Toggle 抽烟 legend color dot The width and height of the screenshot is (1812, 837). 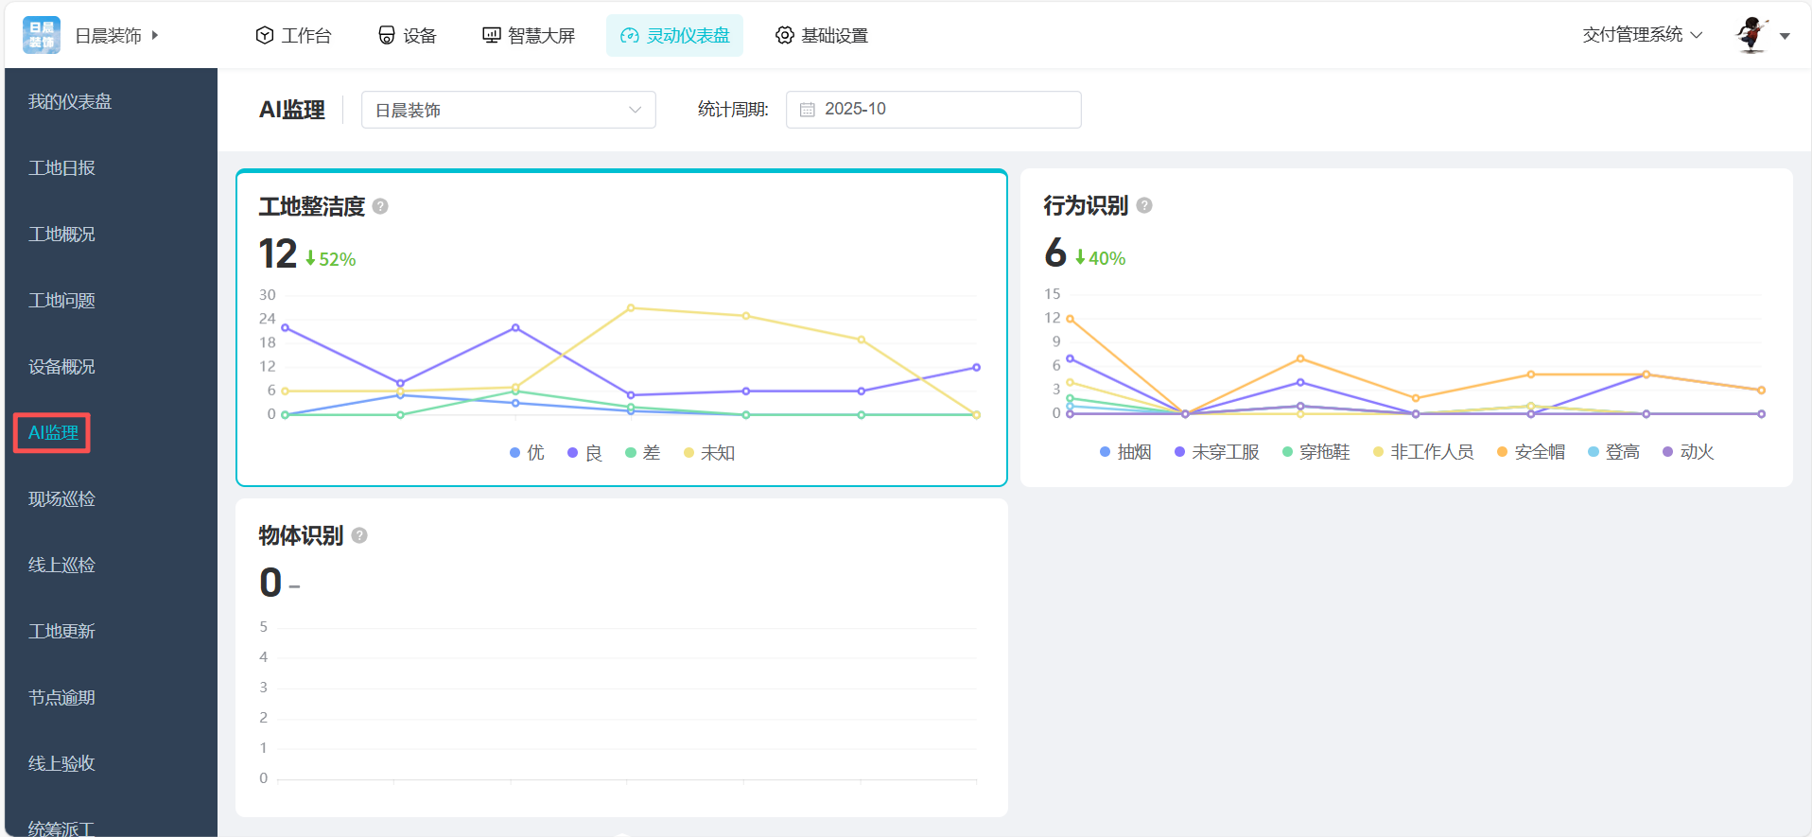coord(1105,452)
